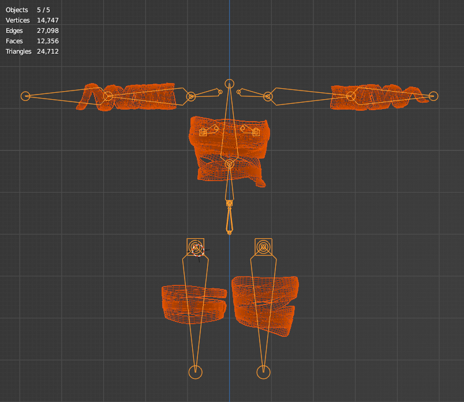Click the red-white 3D cursor

(198, 250)
